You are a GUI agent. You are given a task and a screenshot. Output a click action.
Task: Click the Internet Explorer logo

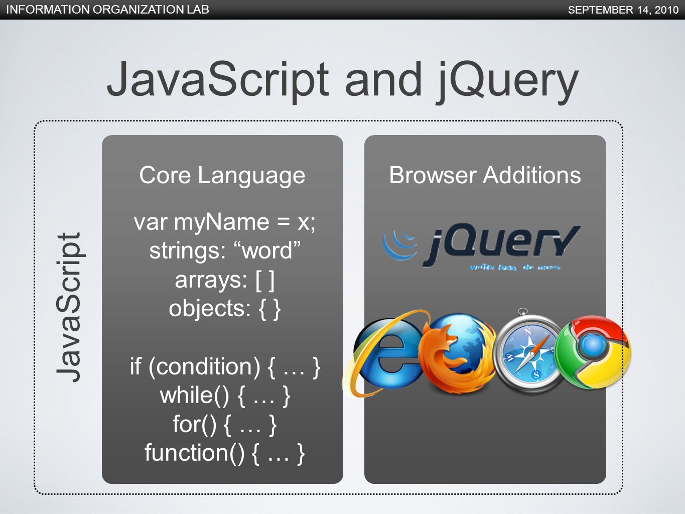pos(384,353)
